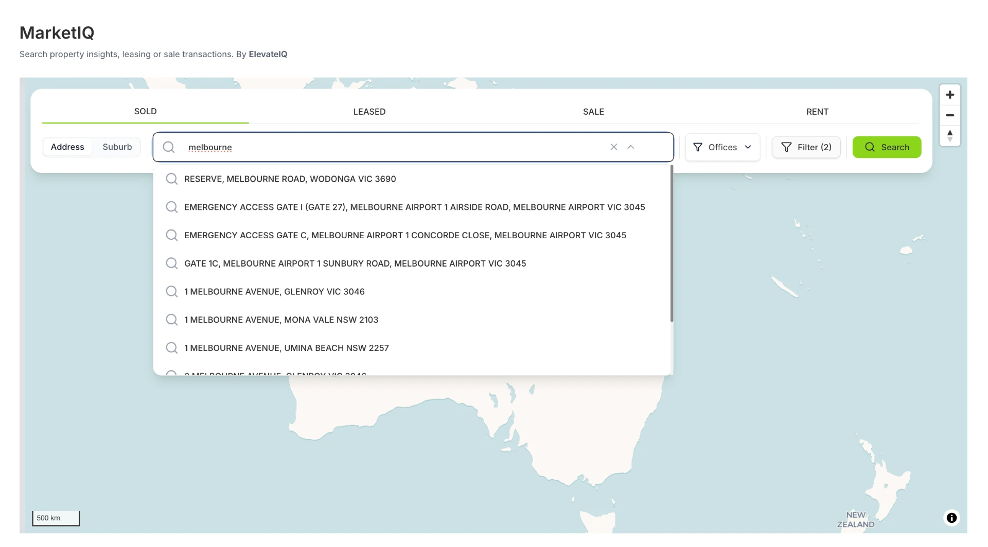
Task: Open Filter (2) options
Action: 806,147
